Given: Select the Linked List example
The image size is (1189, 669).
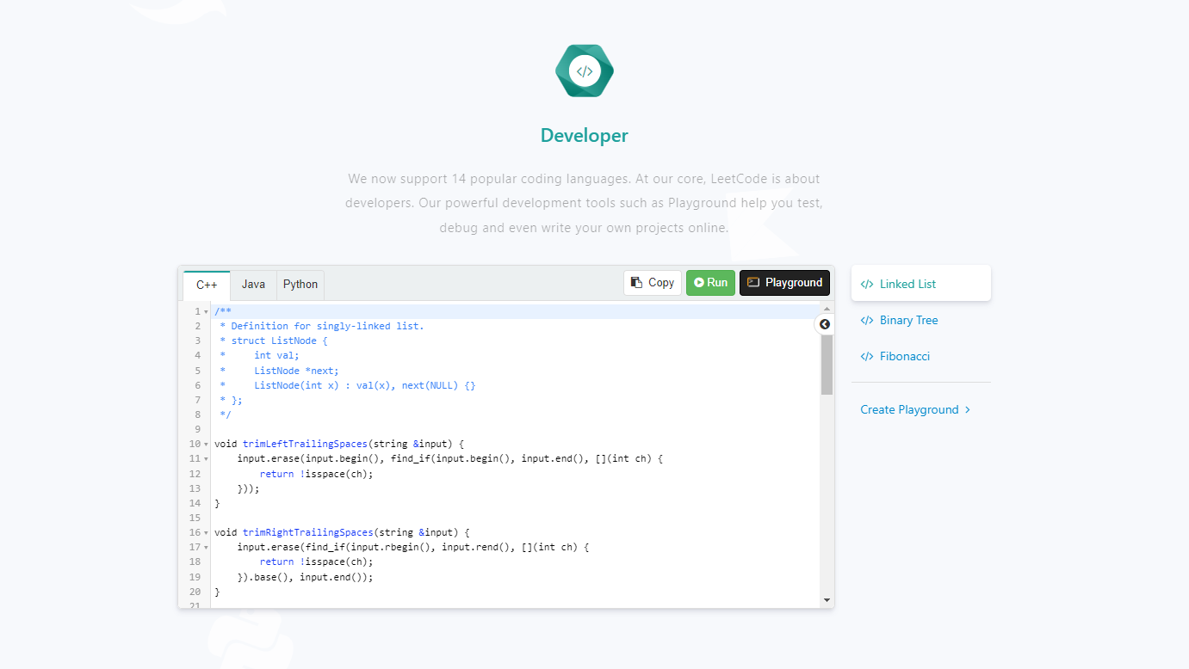Looking at the screenshot, I should pyautogui.click(x=921, y=284).
